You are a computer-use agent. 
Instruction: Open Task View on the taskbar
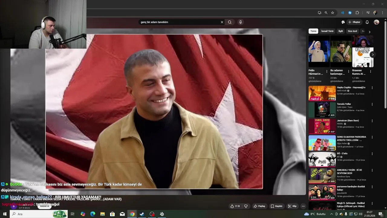click(73, 214)
